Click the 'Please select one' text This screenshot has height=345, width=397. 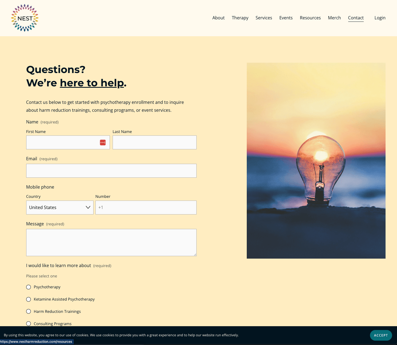click(42, 276)
